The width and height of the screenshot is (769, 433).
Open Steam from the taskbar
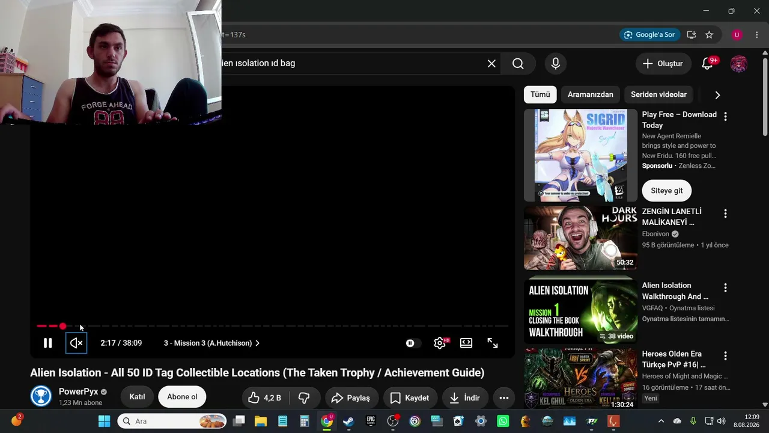click(348, 421)
